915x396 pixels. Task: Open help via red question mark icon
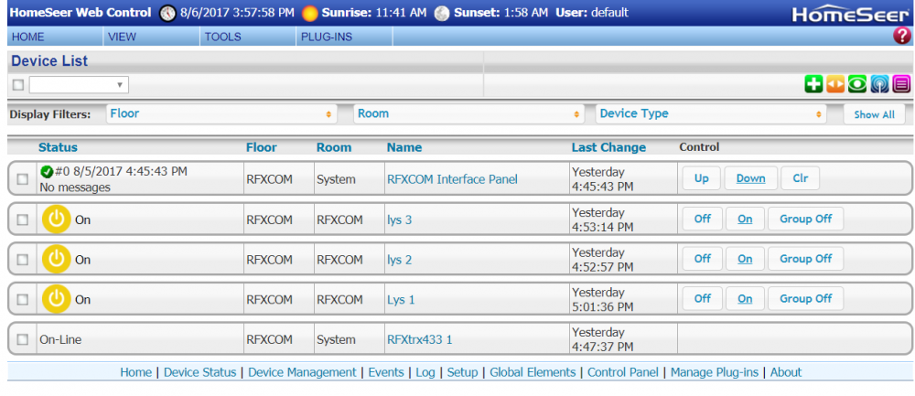[901, 37]
